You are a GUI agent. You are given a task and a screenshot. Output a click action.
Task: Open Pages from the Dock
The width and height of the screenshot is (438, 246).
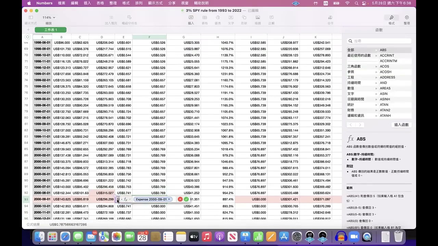tap(271, 236)
